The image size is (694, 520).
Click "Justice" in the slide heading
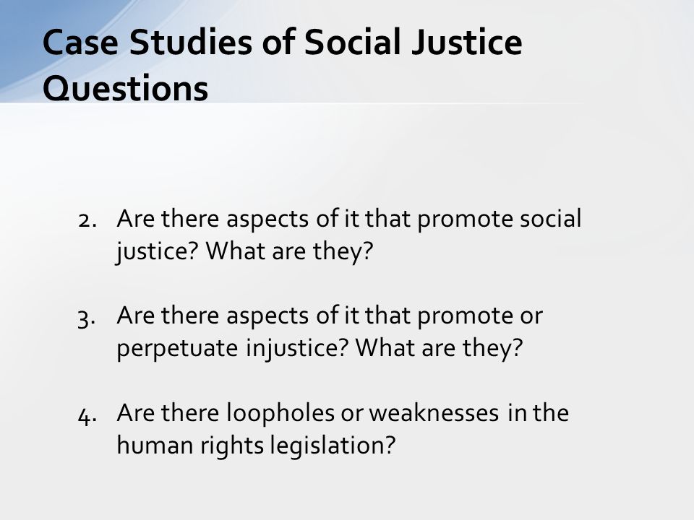point(466,43)
